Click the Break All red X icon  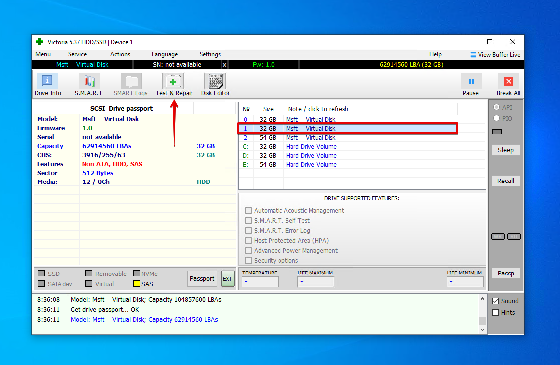coord(509,81)
